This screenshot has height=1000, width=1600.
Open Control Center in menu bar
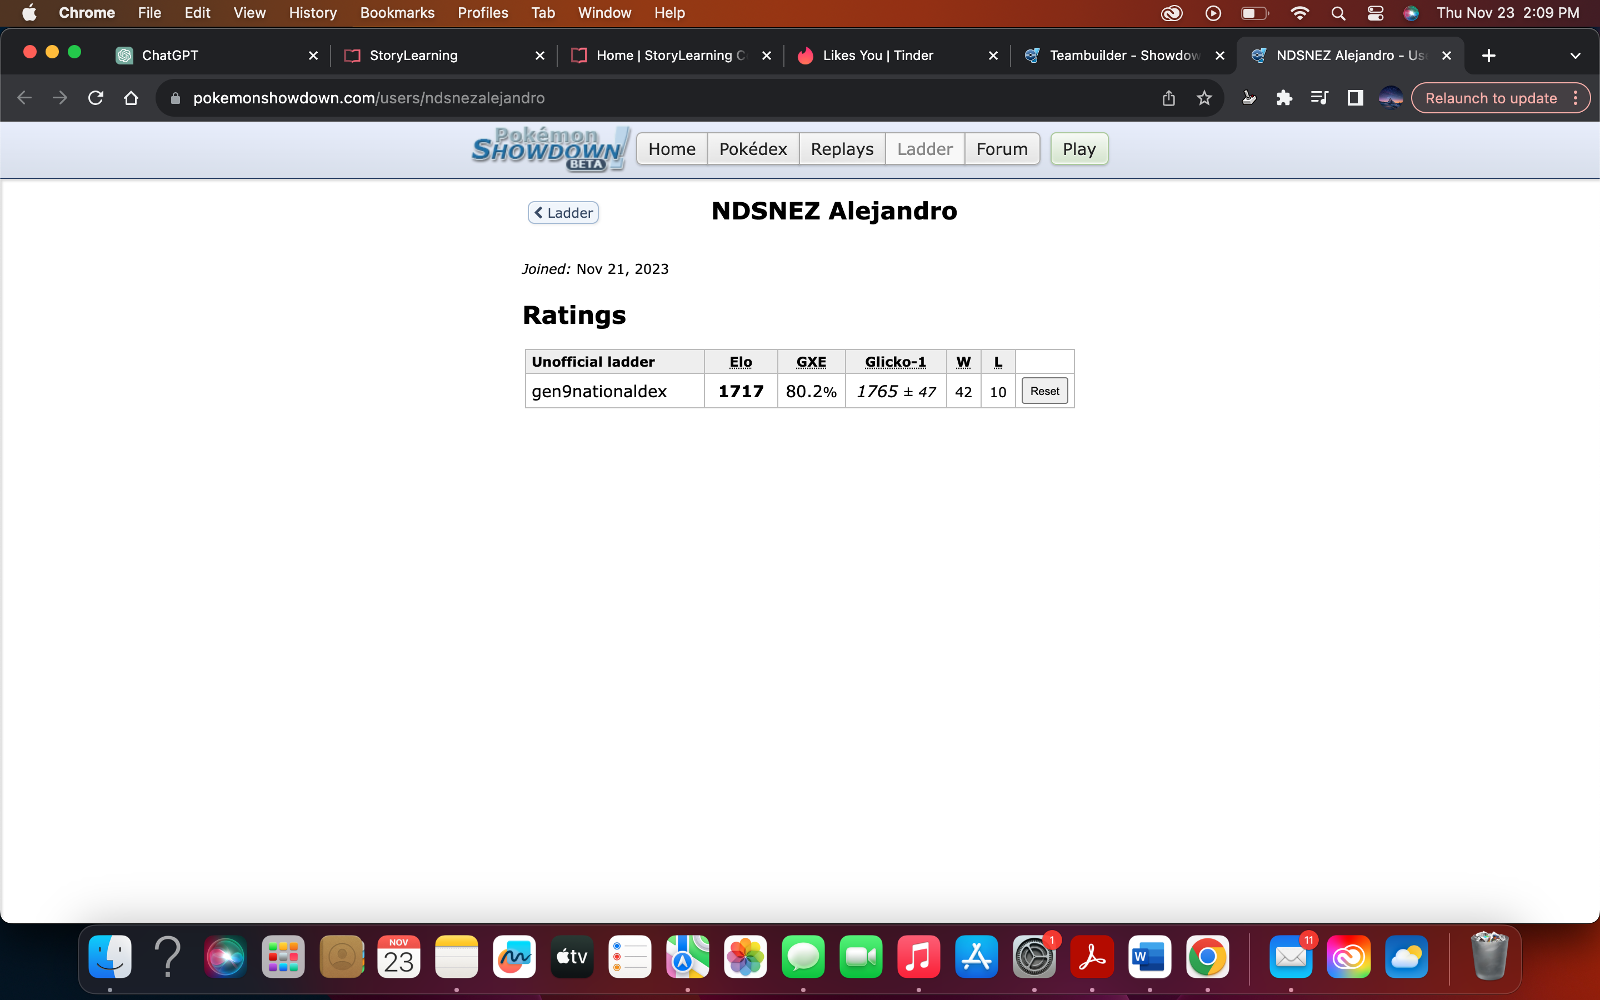(x=1375, y=13)
